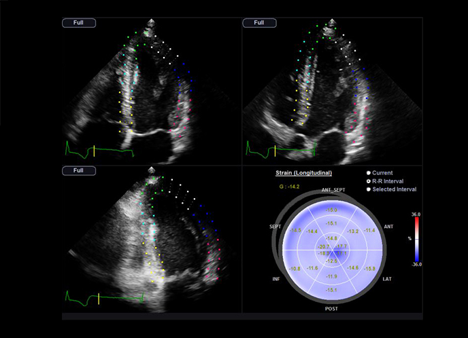Click the -15.1 value just below -15.0
468x338 pixels.
(x=331, y=223)
